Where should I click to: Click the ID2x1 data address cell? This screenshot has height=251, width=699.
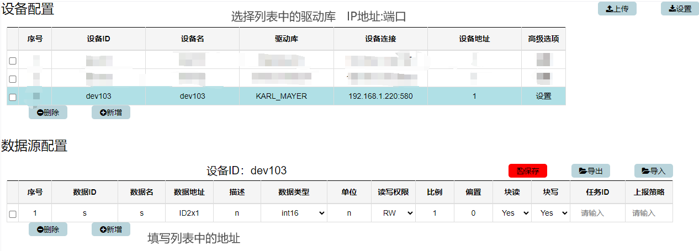189,213
